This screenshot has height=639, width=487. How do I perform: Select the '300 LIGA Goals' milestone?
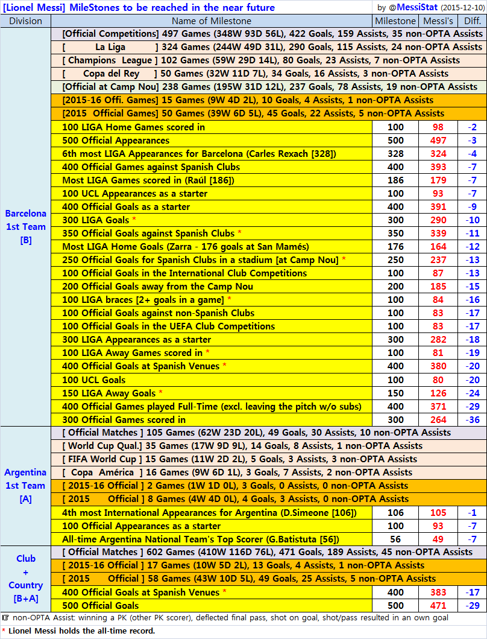(x=212, y=220)
